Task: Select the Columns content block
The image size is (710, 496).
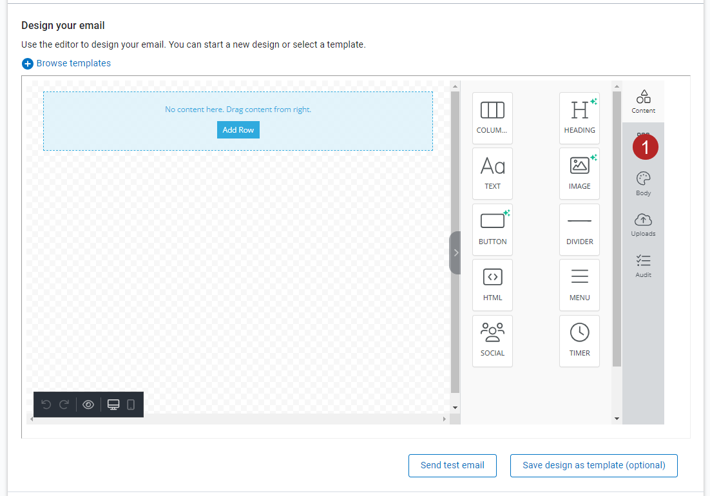Action: coord(492,118)
